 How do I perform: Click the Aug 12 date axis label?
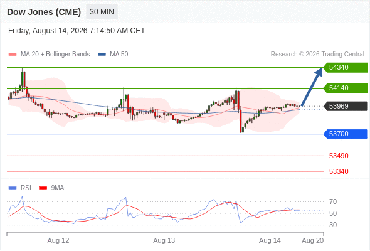pyautogui.click(x=58, y=240)
